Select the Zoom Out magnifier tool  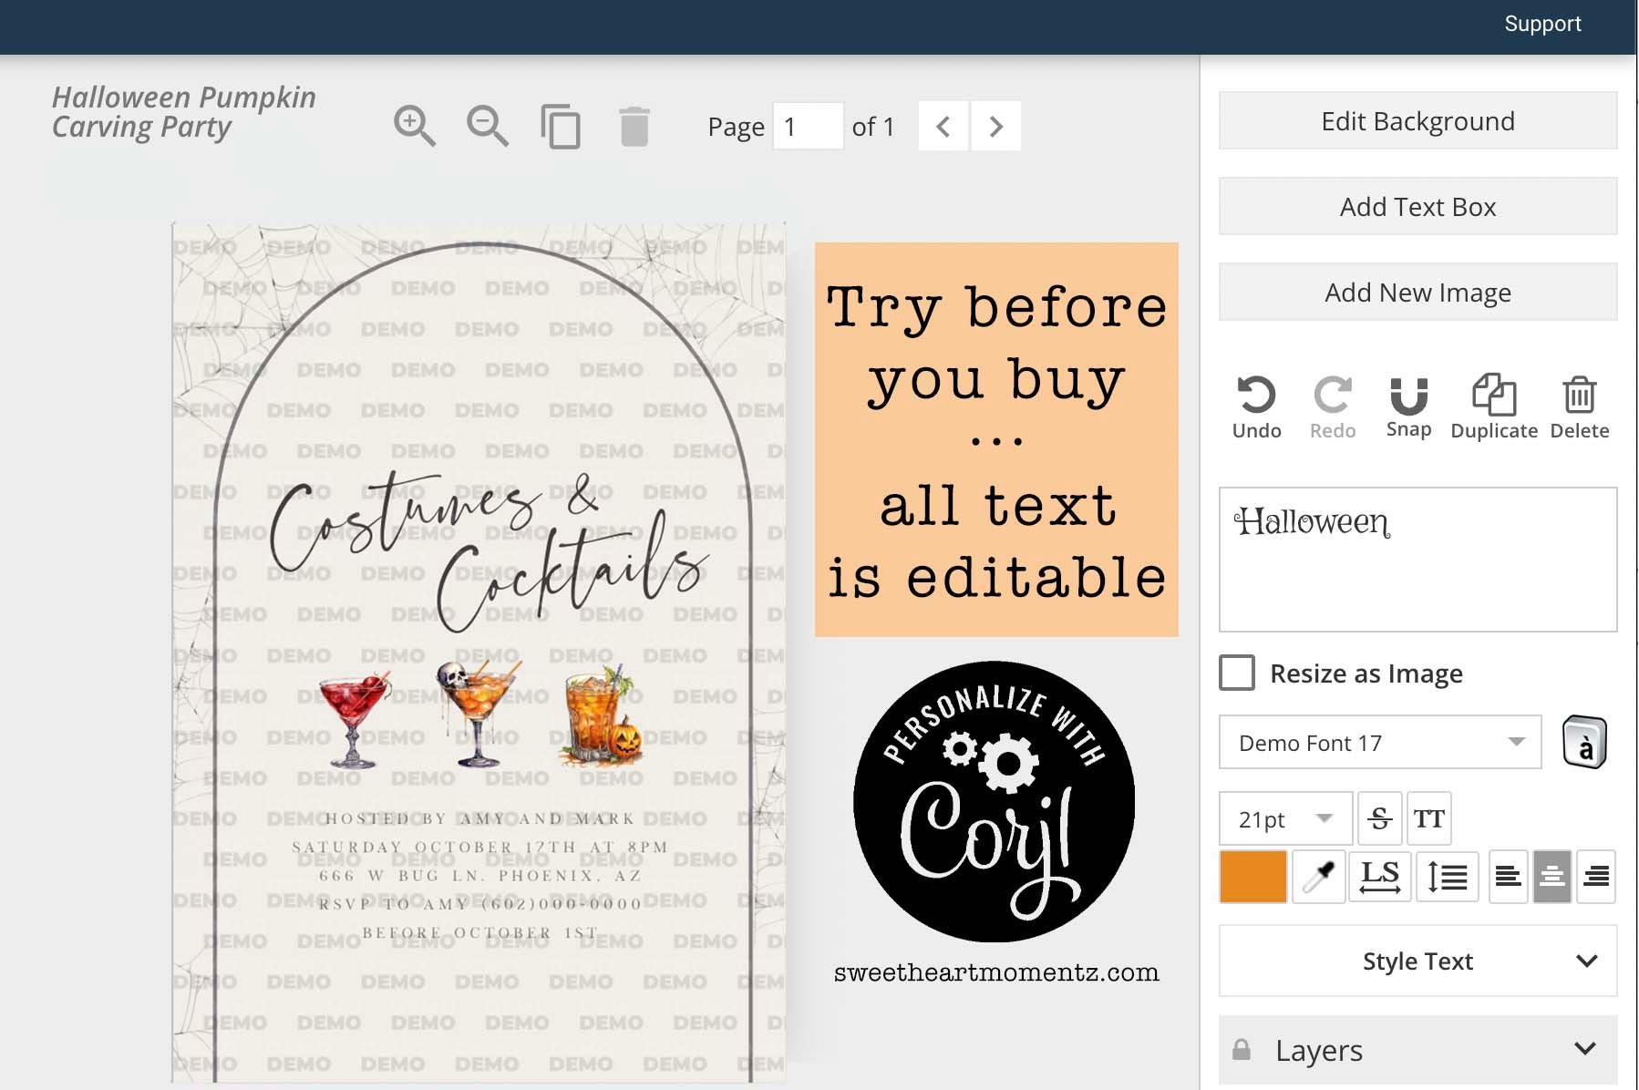(488, 126)
